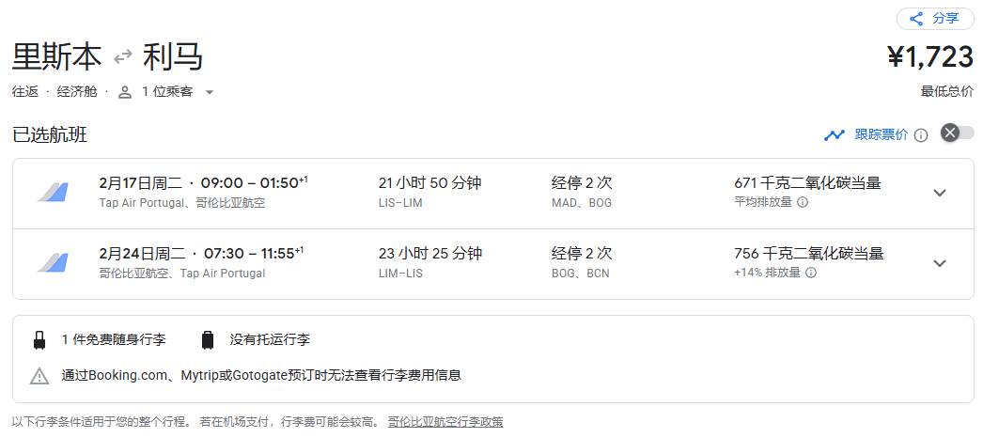Click the BOG、BCN stopover text

tap(581, 274)
